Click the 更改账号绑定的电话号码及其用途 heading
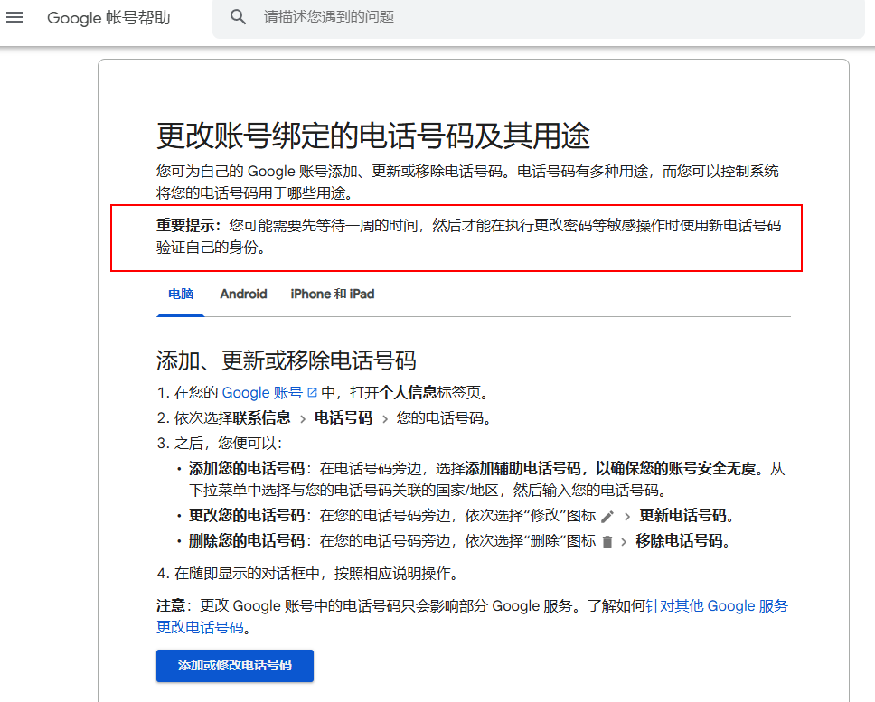The image size is (875, 702). [x=372, y=136]
